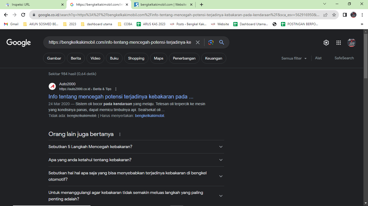Select the Penerbangan filter

(x=184, y=58)
